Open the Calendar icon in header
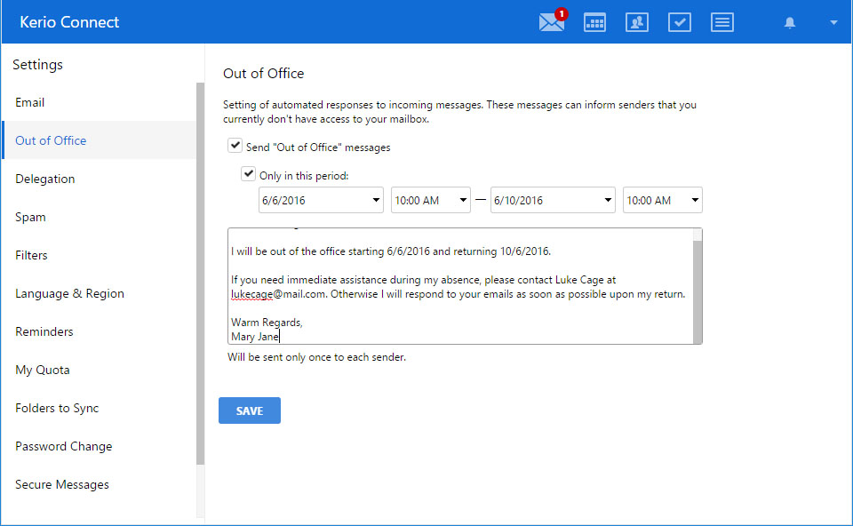This screenshot has height=526, width=853. coord(594,22)
